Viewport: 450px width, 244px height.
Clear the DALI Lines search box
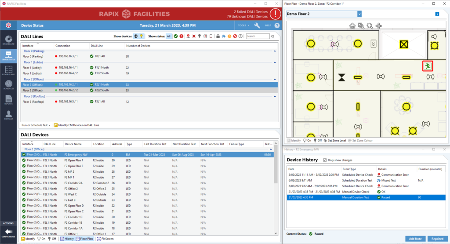click(272, 36)
